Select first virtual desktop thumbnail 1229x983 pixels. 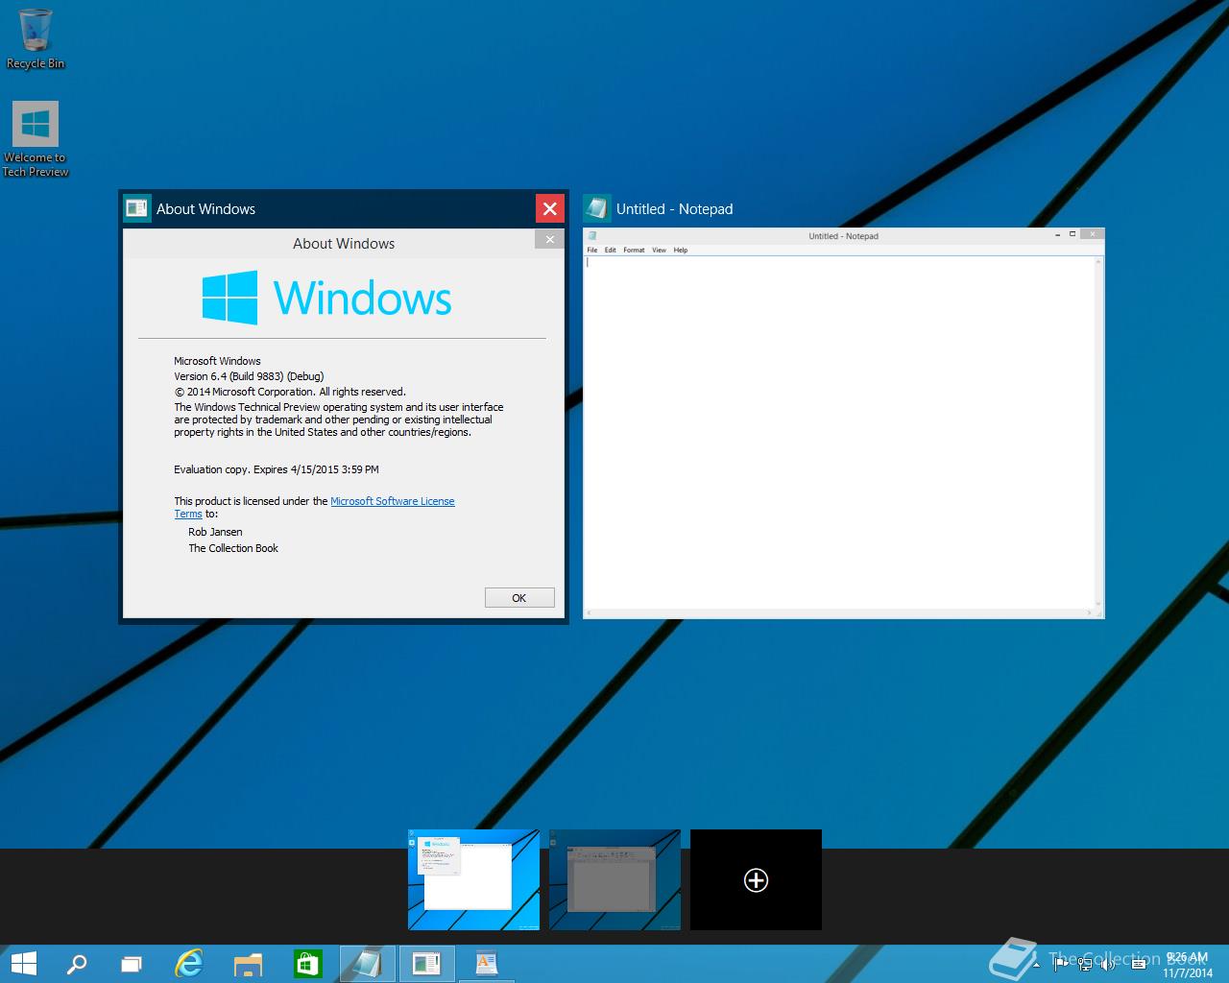473,879
